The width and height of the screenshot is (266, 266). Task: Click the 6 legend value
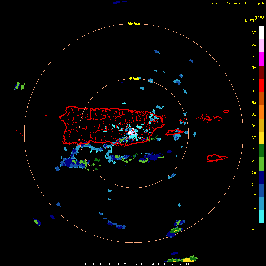point(255,207)
